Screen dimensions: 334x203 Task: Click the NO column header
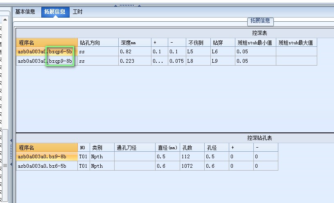(84, 148)
